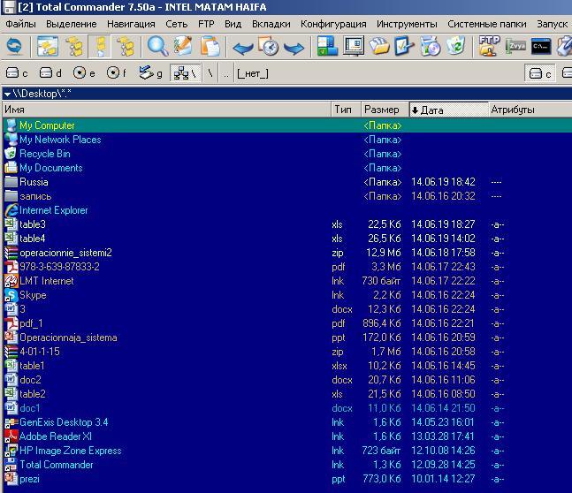Switch to drive e in left drive bar
Image resolution: width=572 pixels, height=493 pixels.
coord(85,73)
